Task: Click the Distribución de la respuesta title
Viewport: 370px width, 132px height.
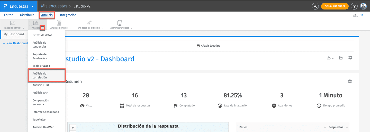Action: (x=148, y=126)
